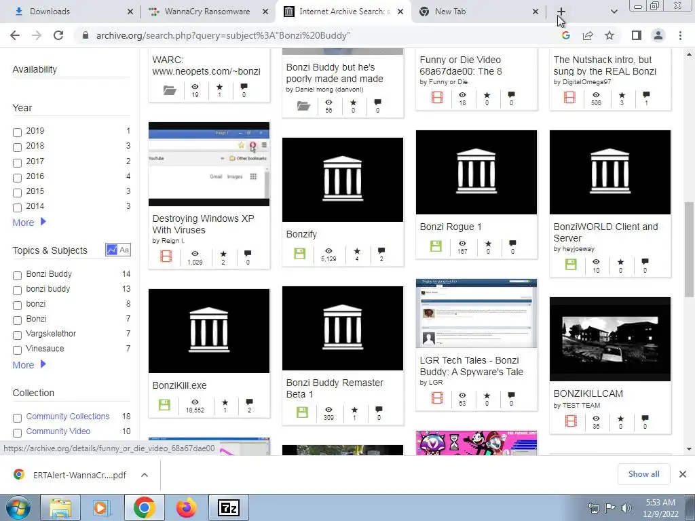Open the Bonzify item title

(x=301, y=234)
